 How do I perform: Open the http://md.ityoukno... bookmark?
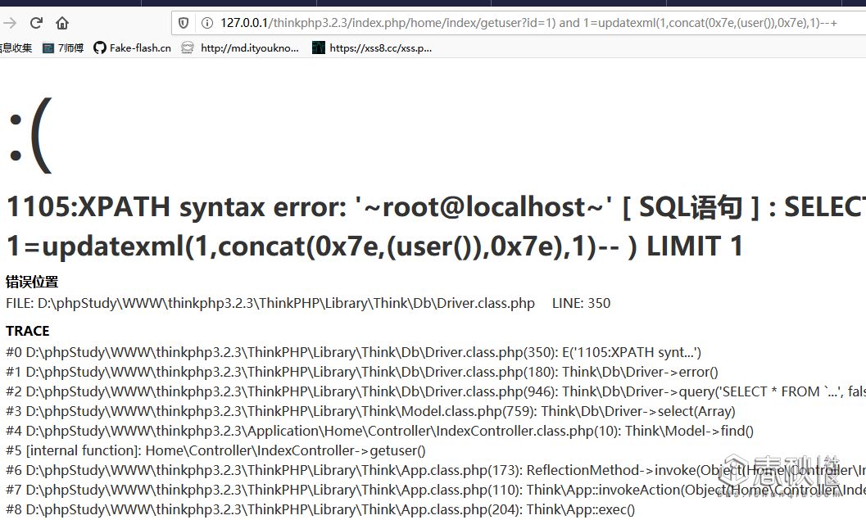pyautogui.click(x=240, y=48)
